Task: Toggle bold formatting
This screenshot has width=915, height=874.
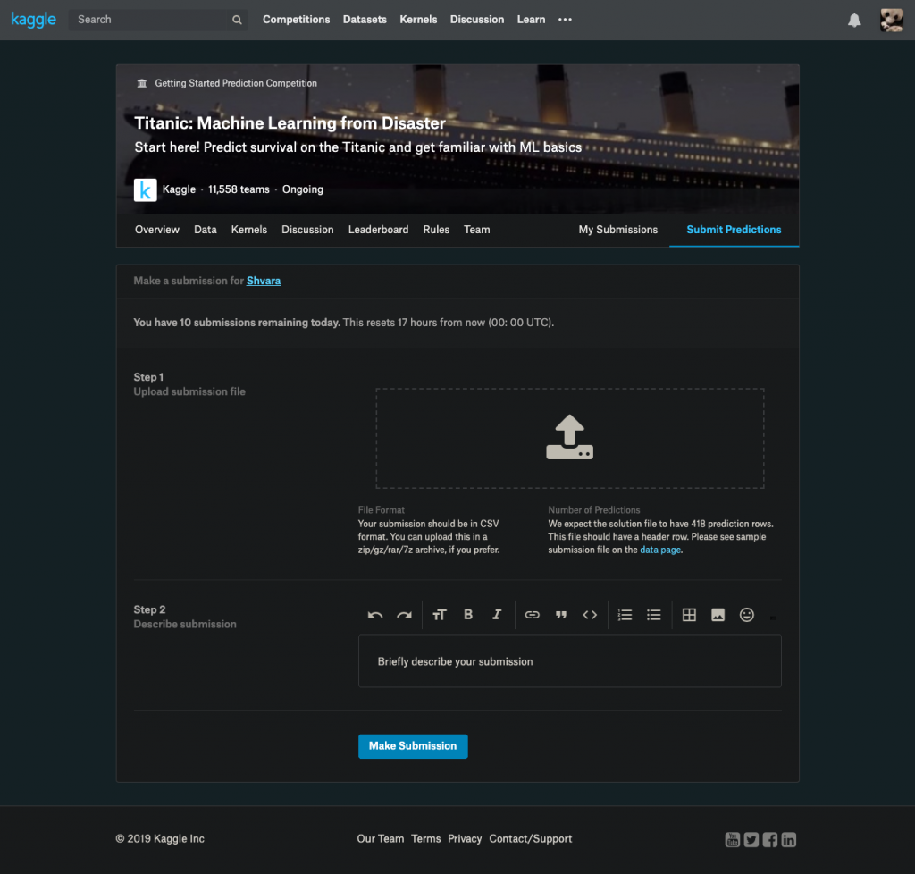Action: point(468,614)
